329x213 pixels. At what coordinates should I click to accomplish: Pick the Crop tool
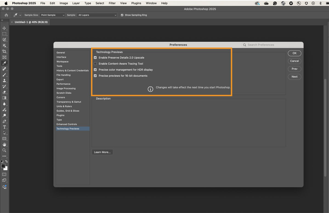click(x=4, y=51)
